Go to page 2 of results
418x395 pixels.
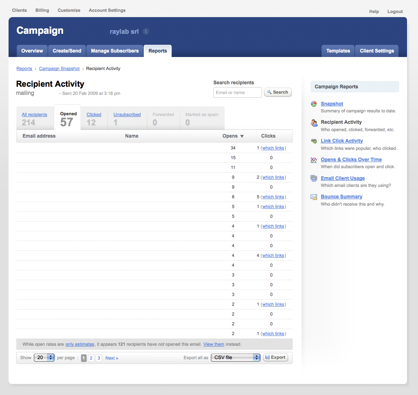[x=91, y=358]
